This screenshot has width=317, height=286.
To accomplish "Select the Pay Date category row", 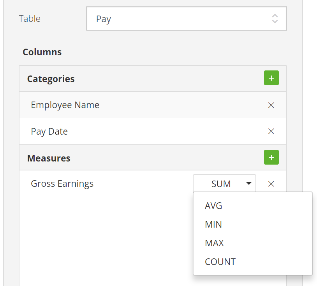I will point(153,132).
